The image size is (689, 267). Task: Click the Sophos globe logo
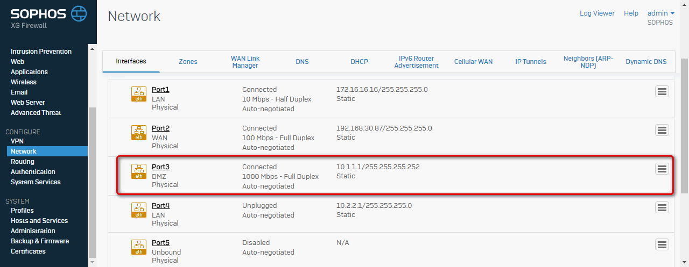tap(79, 13)
